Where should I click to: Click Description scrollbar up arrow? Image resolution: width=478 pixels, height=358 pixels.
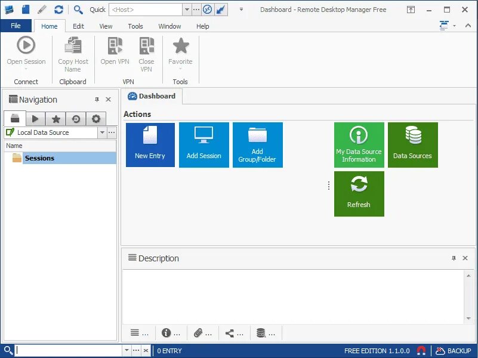(468, 276)
